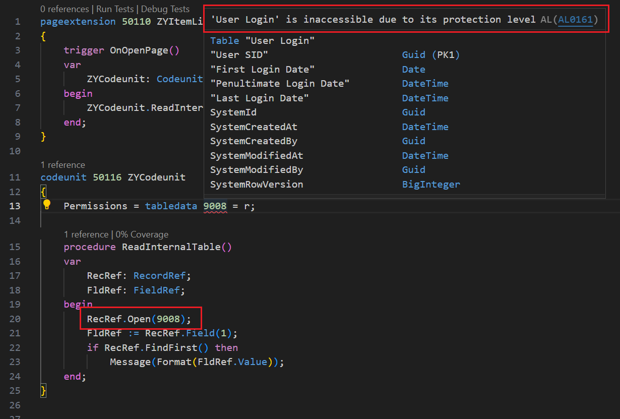Place cursor on RecRef.Open(9008) statement

pos(139,319)
